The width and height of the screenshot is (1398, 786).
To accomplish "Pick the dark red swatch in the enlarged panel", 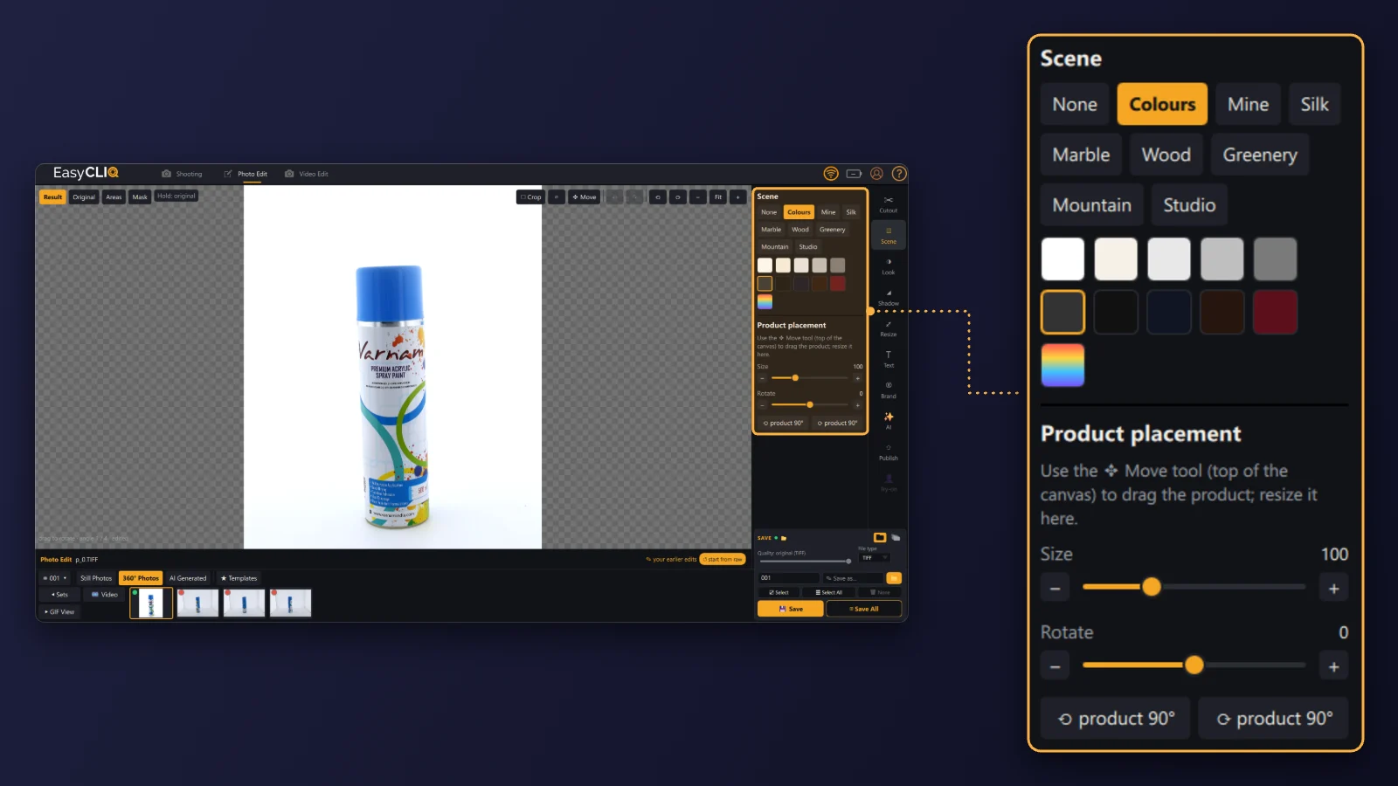I will 1275,313.
